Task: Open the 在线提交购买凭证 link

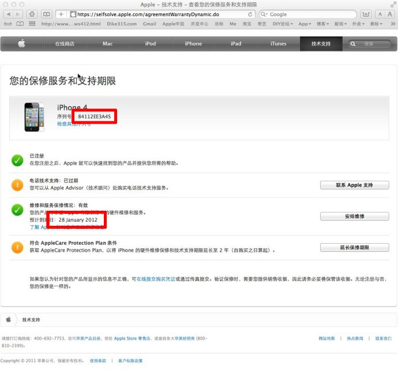Action: [156, 278]
